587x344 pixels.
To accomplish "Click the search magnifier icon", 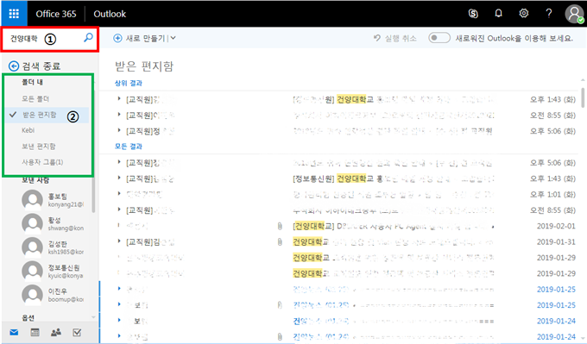I will click(x=88, y=37).
